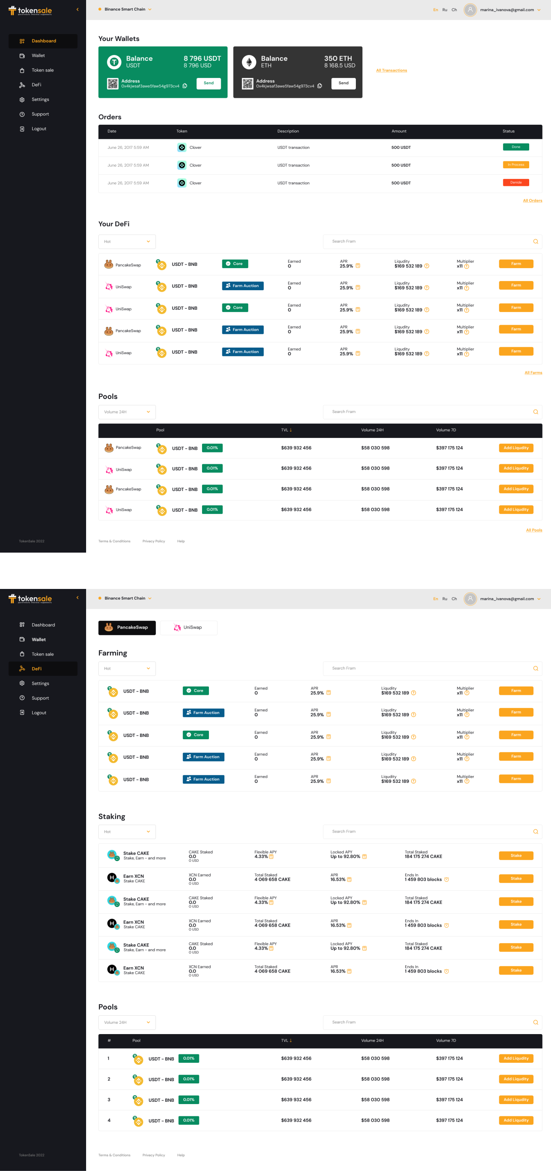The height and width of the screenshot is (1171, 551).
Task: Switch language to Ru
Action: pyautogui.click(x=445, y=10)
